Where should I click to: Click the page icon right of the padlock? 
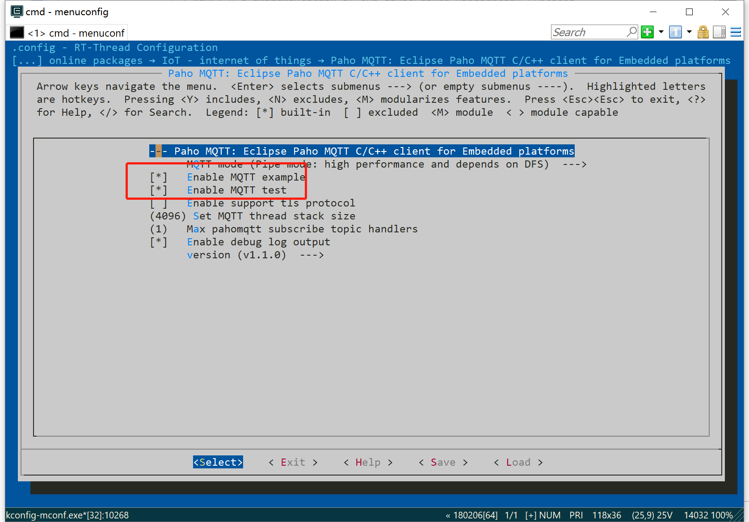point(719,32)
